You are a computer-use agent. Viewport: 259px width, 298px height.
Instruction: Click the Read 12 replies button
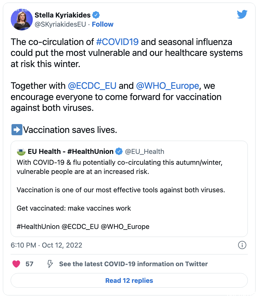pos(129,281)
